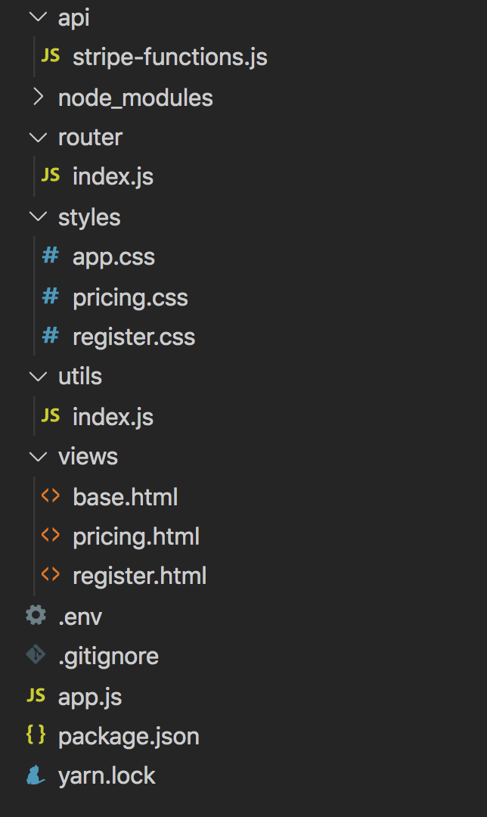This screenshot has width=487, height=817.
Task: Collapse the api folder chevron
Action: 36,17
